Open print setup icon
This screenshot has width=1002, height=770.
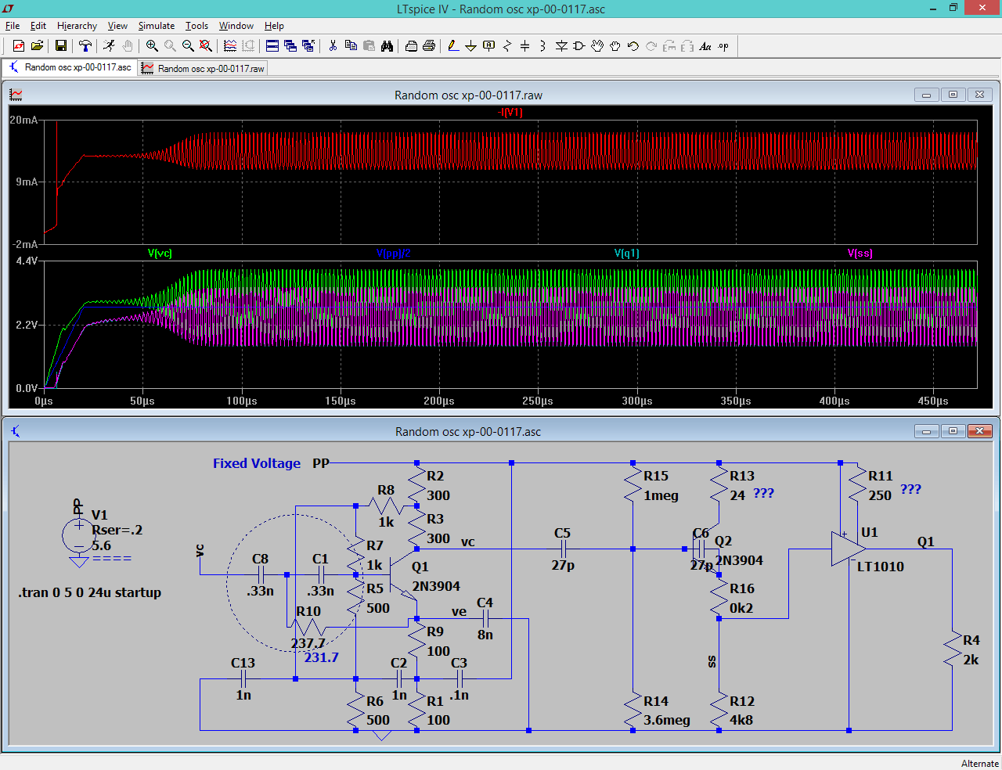tap(412, 46)
